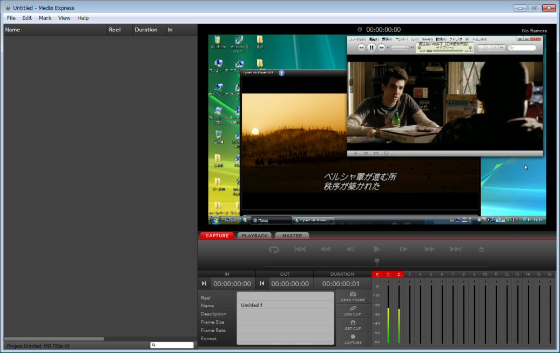Switch to the Capture tab

pyautogui.click(x=217, y=235)
